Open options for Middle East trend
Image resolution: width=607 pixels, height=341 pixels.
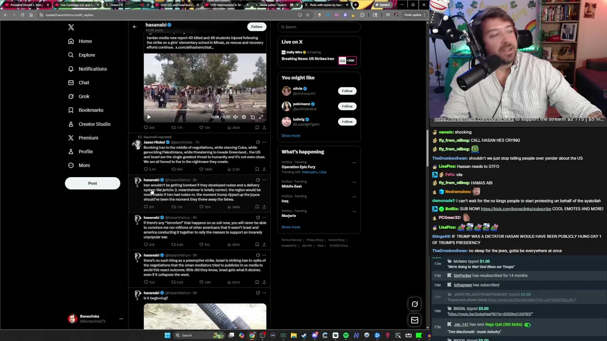tap(354, 182)
